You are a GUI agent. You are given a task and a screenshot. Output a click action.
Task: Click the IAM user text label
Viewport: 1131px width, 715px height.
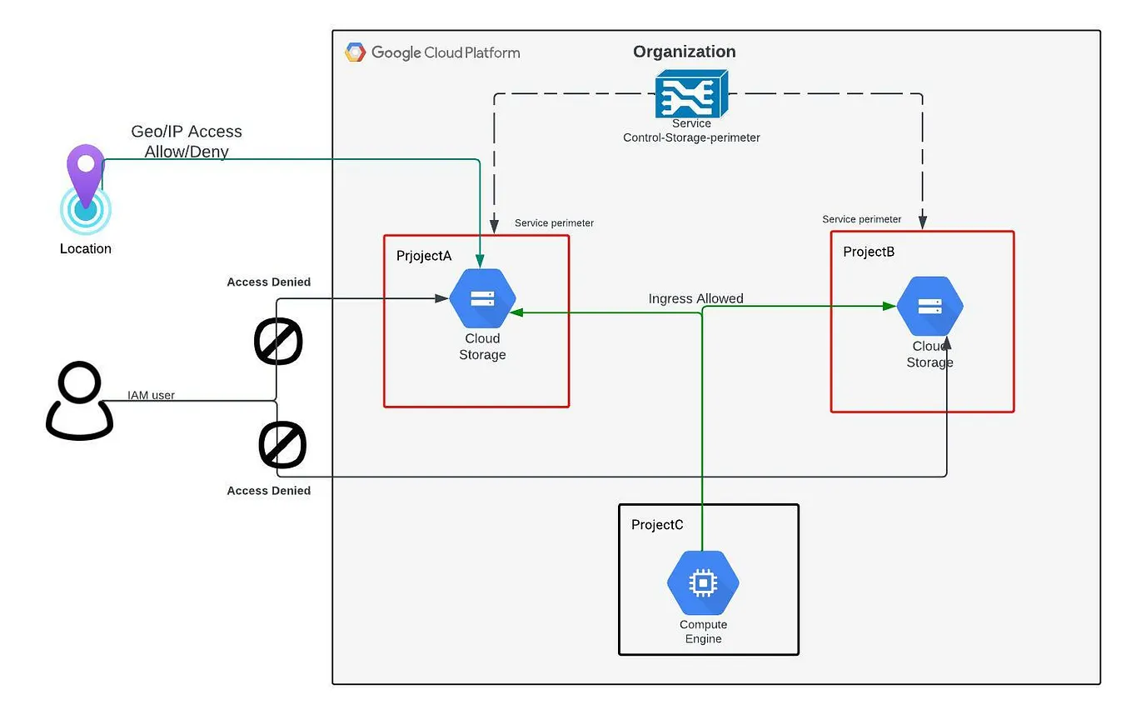pos(151,395)
